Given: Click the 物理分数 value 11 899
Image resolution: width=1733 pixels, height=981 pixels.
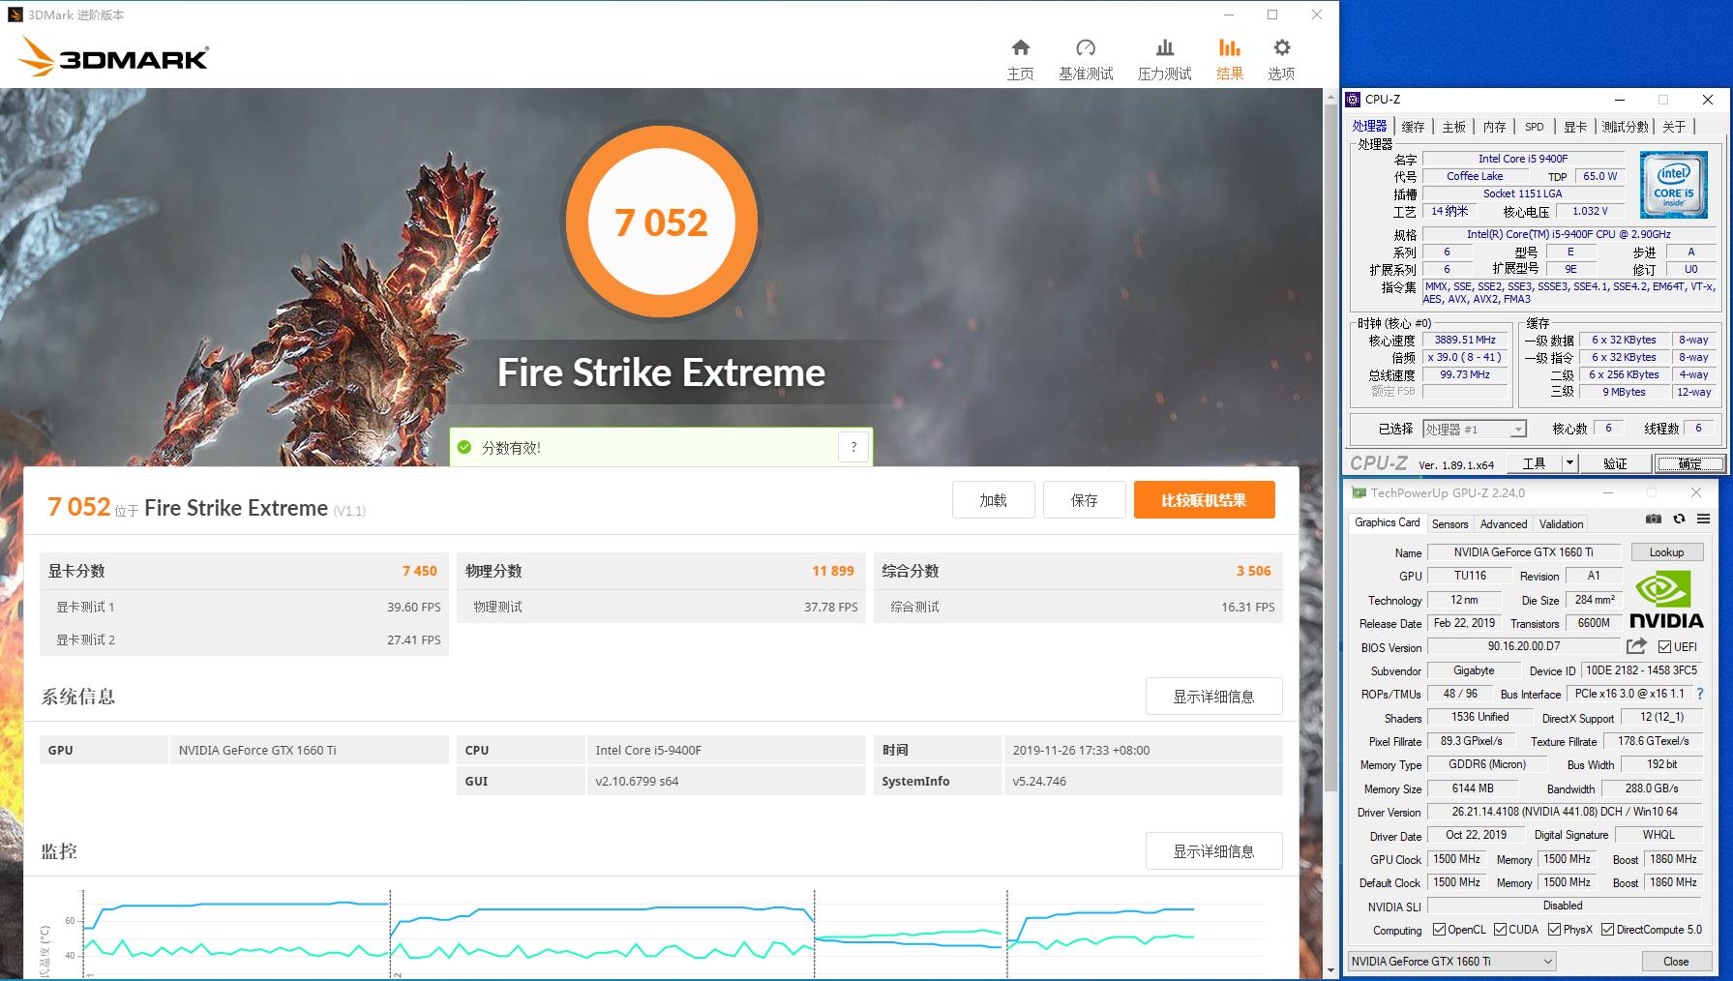Looking at the screenshot, I should click(833, 571).
